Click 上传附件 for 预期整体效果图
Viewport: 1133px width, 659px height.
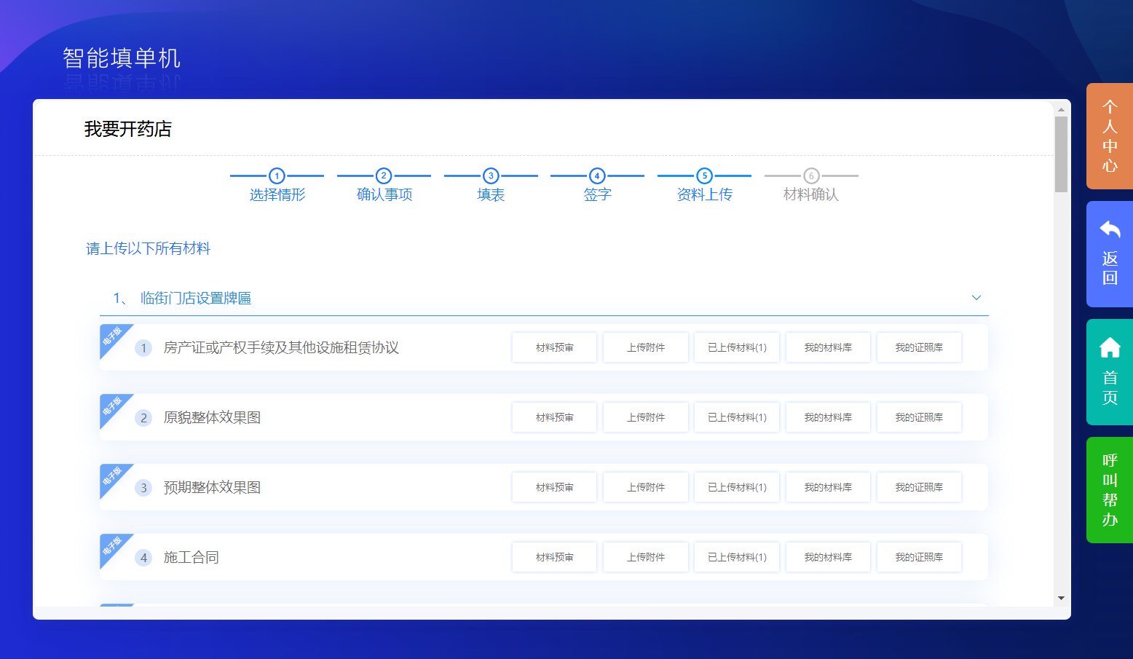click(645, 486)
